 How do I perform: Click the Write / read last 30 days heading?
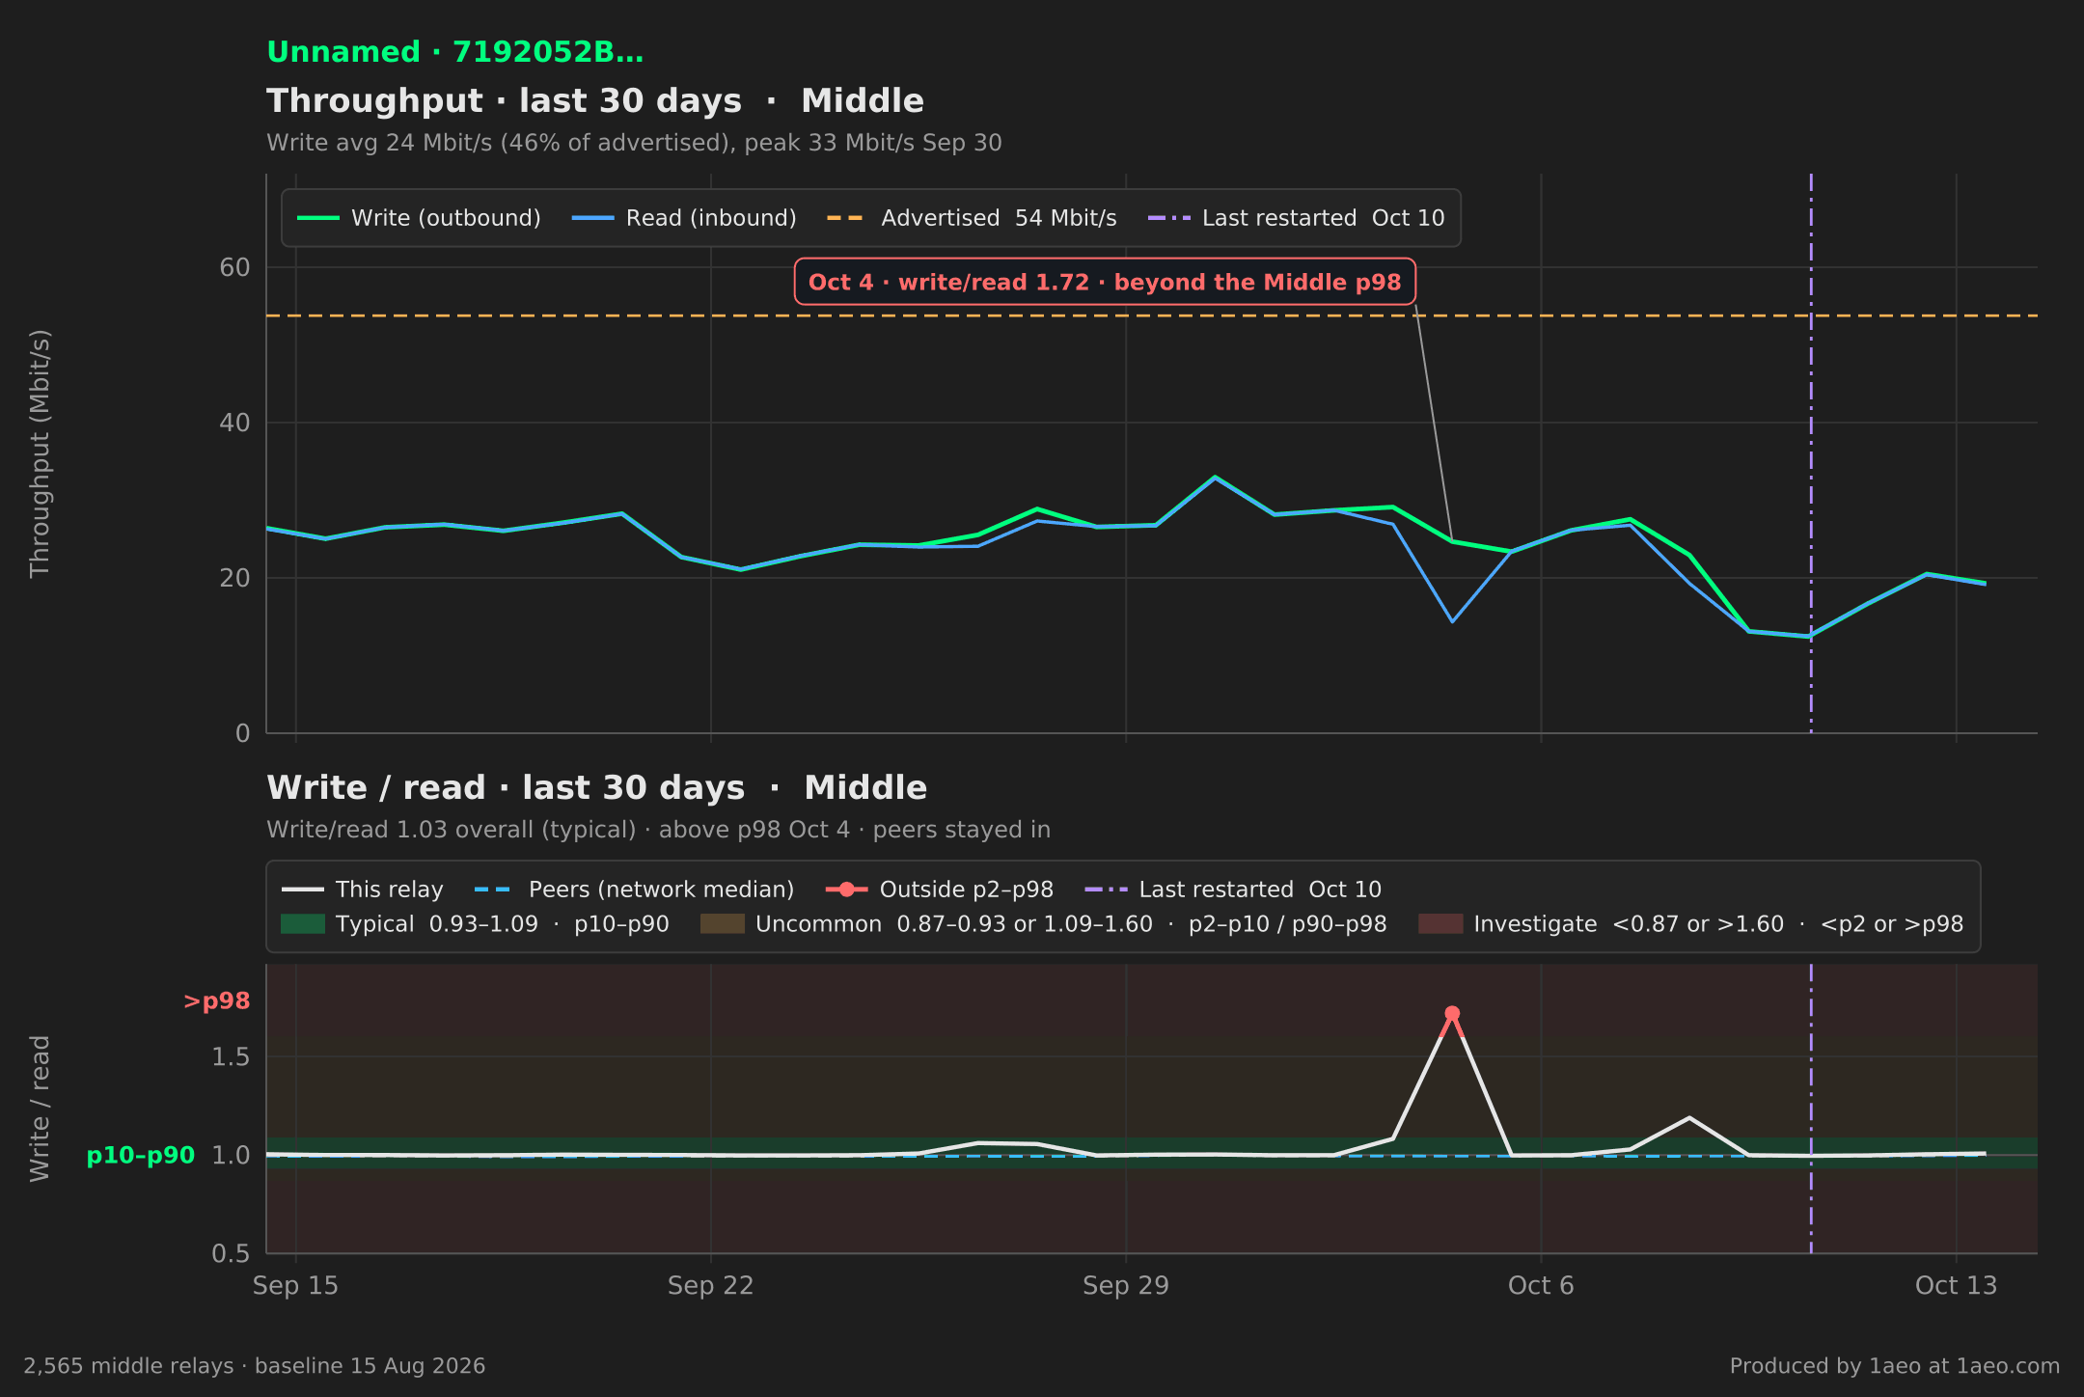point(597,788)
